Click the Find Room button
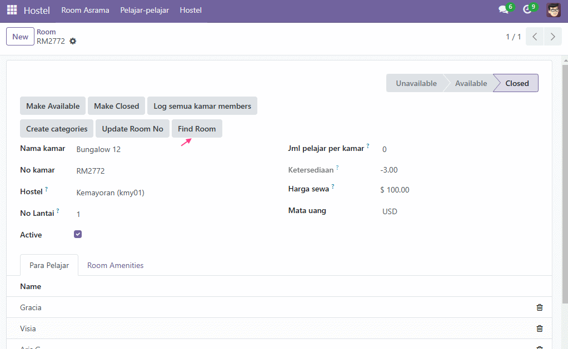 tap(197, 129)
